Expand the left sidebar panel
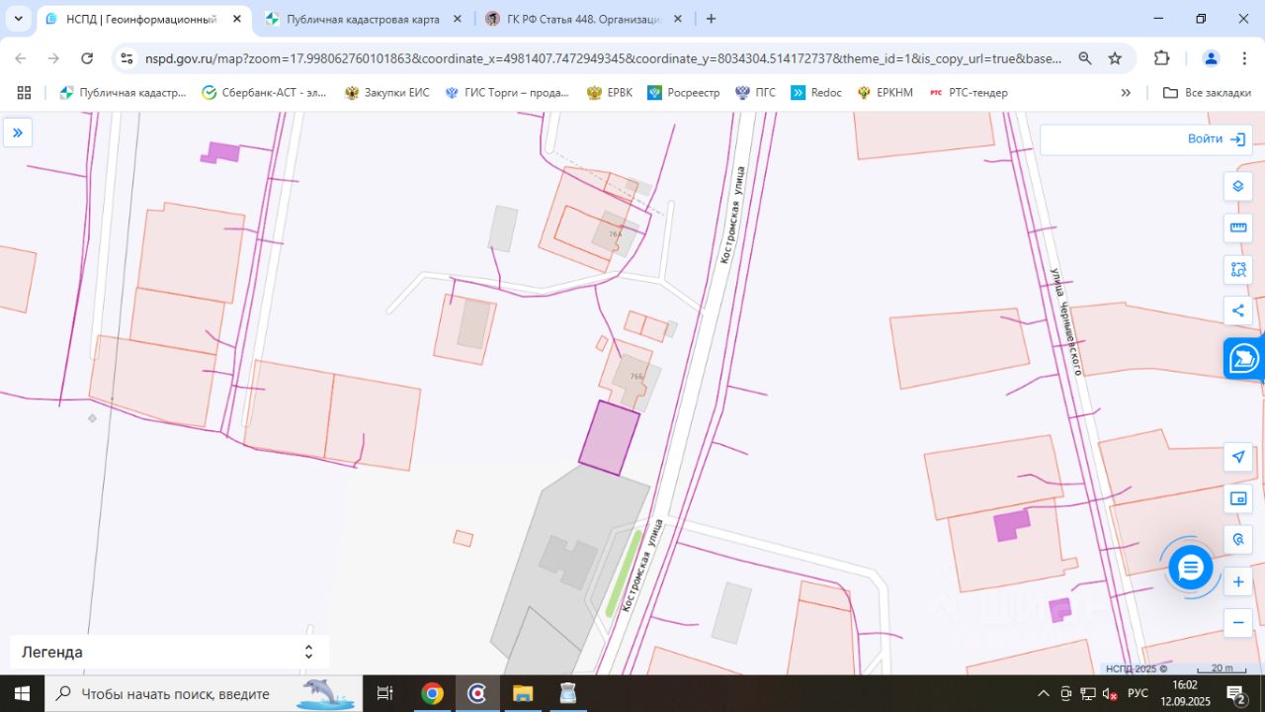 click(x=18, y=133)
